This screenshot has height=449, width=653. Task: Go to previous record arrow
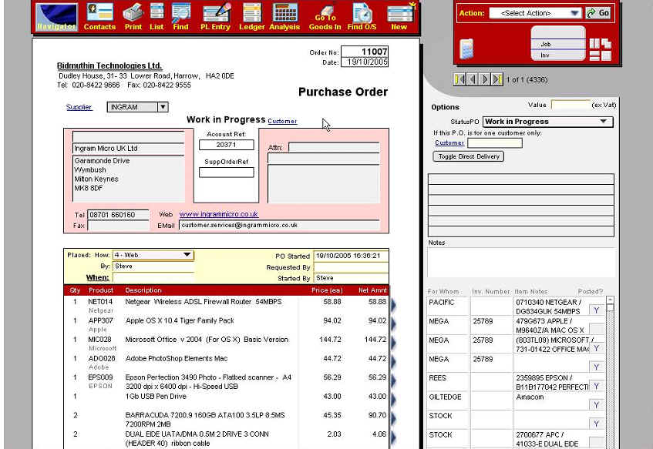tap(472, 79)
